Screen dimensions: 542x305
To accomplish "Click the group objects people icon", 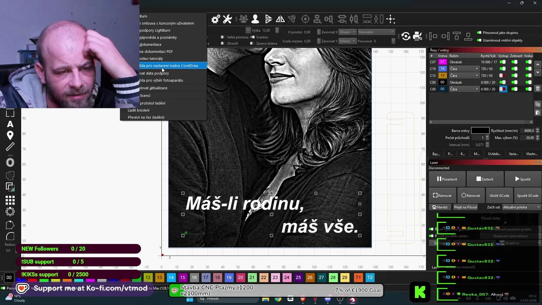I will click(x=243, y=19).
